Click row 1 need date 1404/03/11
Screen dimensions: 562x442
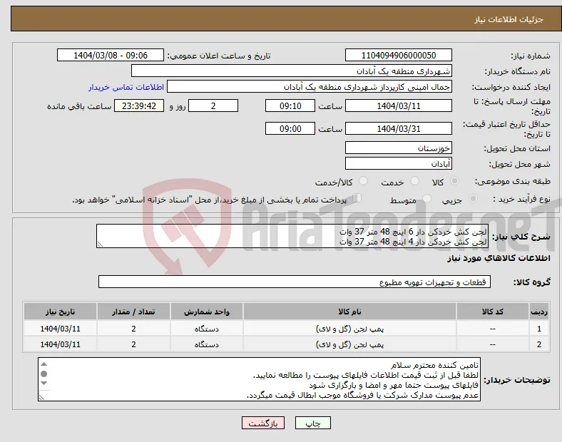[60, 329]
